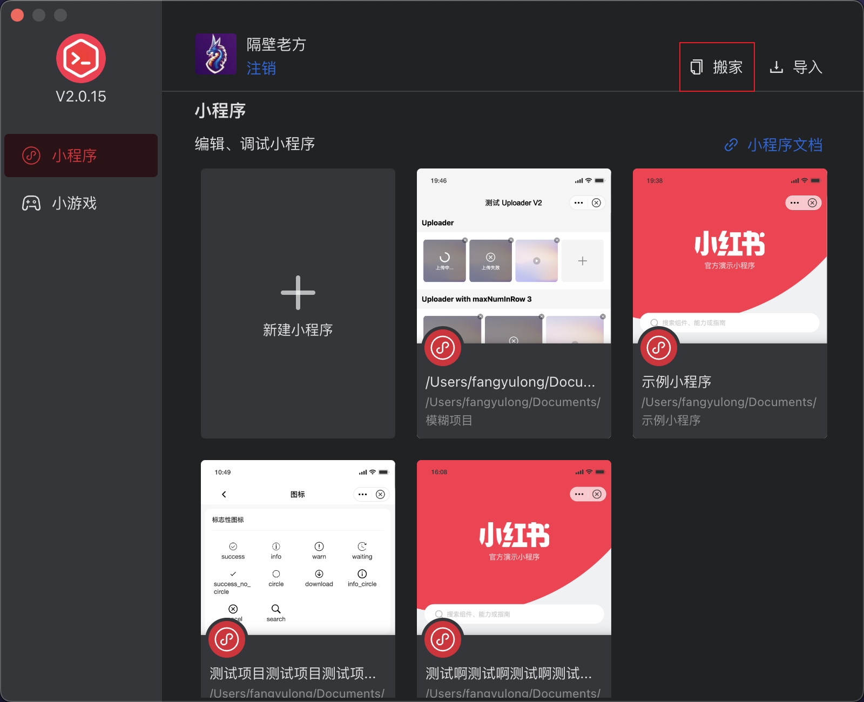Click the search field in 示例小程序 preview
Image resolution: width=864 pixels, height=702 pixels.
coord(730,322)
